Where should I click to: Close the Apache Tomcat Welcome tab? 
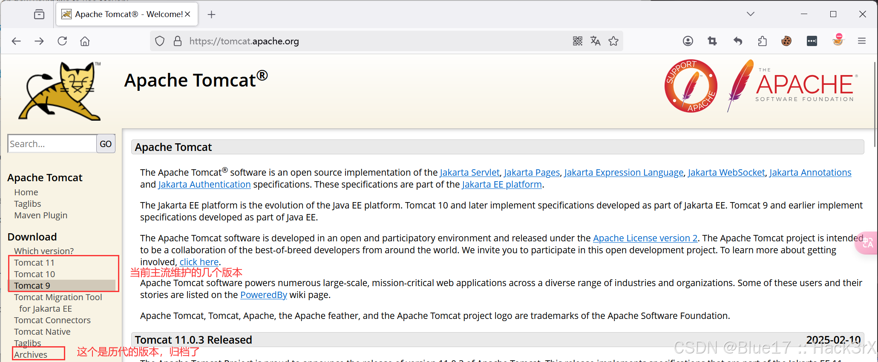point(187,14)
